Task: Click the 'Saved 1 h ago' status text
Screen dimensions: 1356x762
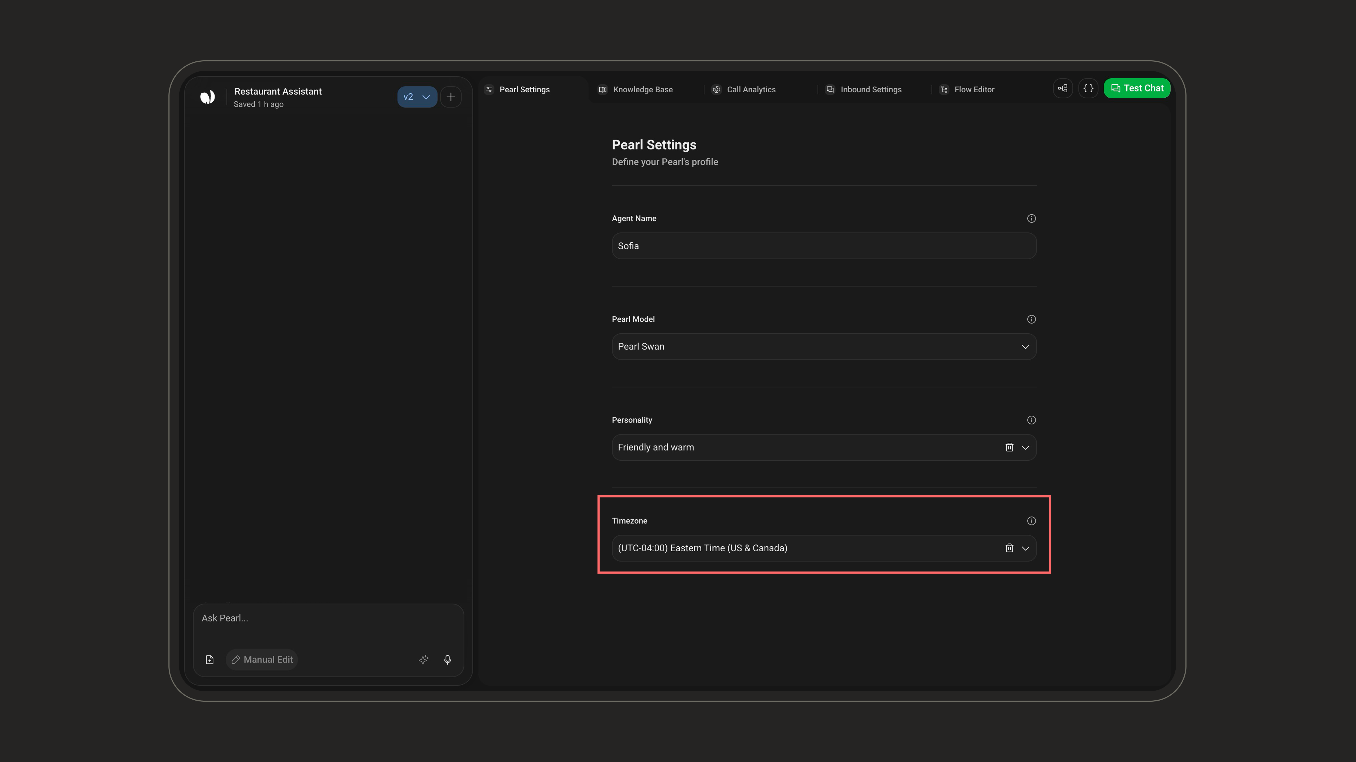Action: click(258, 104)
